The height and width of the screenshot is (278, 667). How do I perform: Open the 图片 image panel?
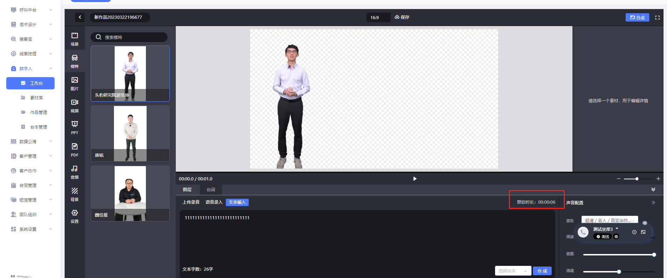tap(74, 83)
